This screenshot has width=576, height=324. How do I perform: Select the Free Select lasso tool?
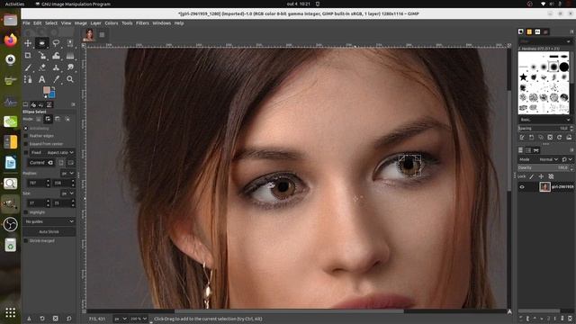point(56,43)
